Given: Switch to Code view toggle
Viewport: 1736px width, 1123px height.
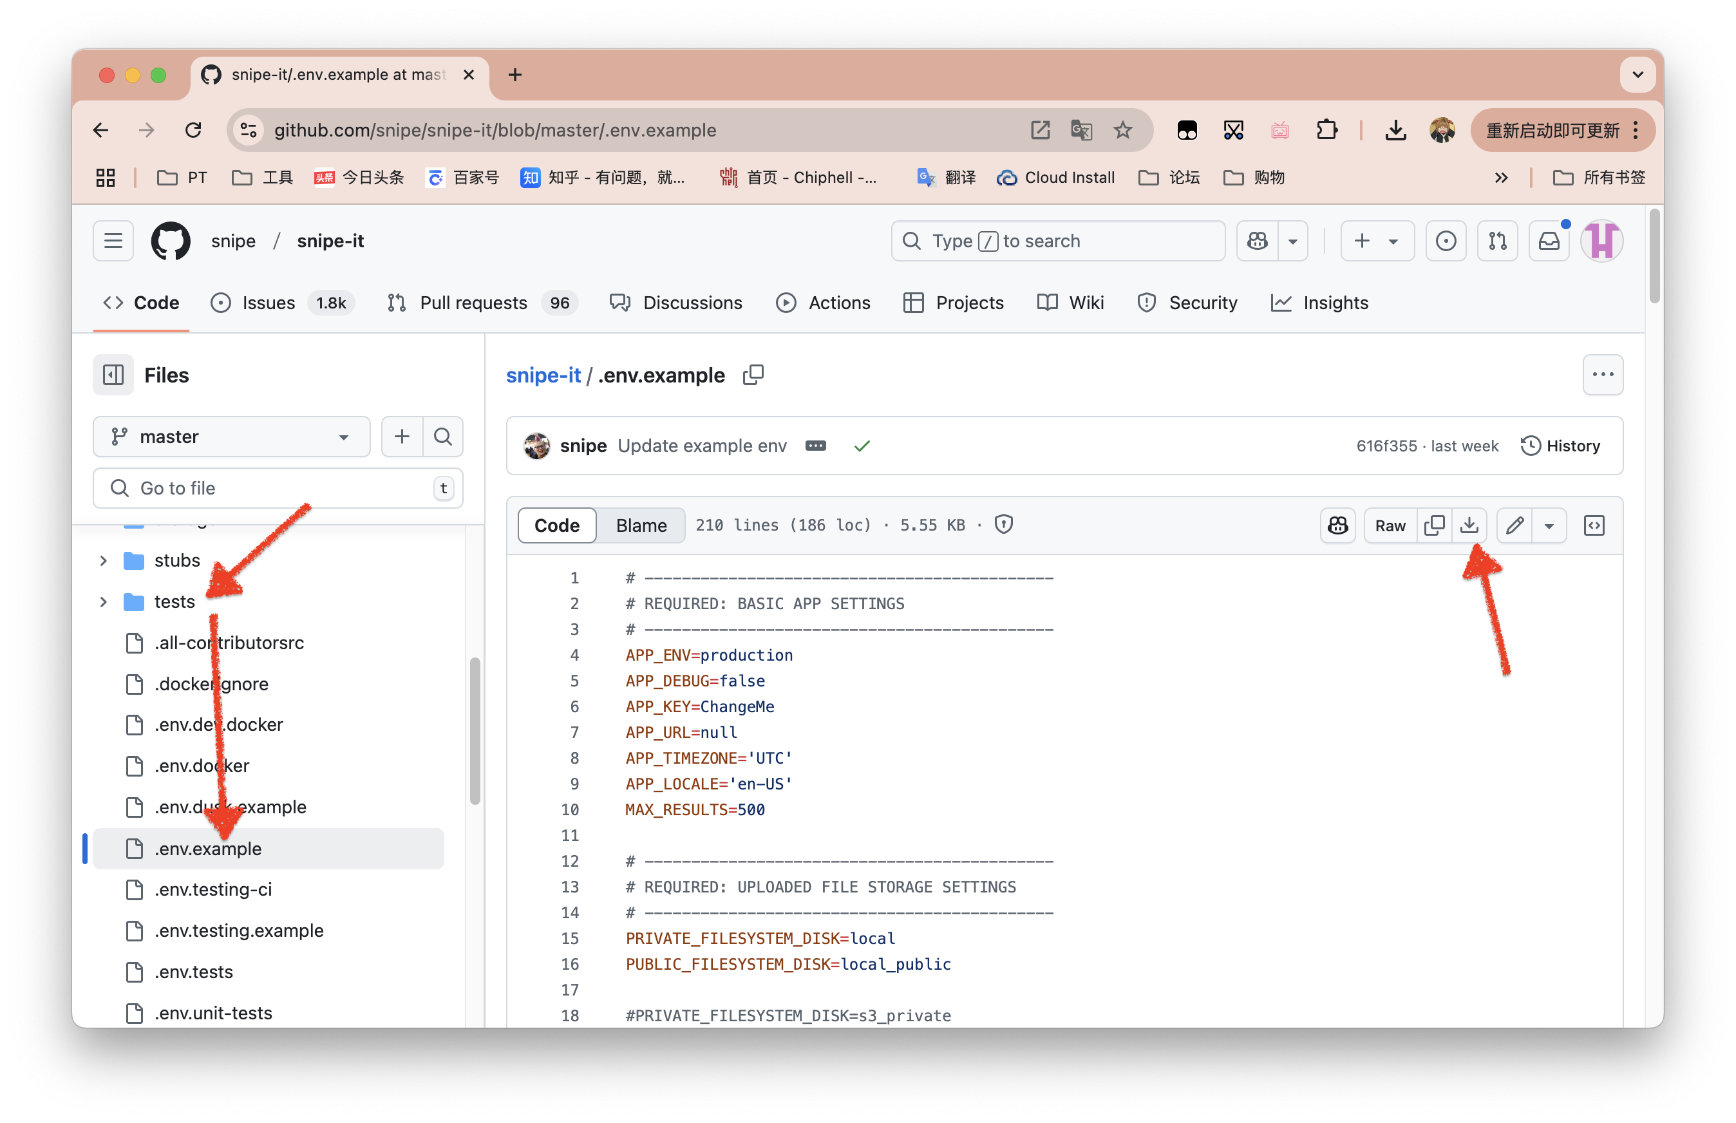Looking at the screenshot, I should [x=556, y=525].
